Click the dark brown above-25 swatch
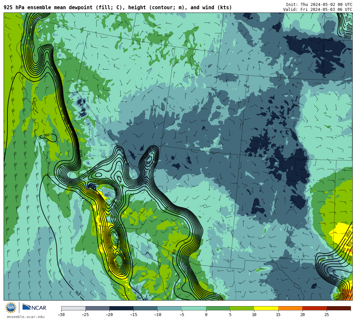356x321 pixels. [339, 308]
